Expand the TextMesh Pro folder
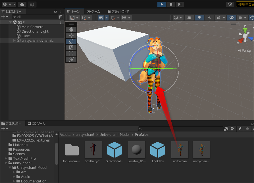Screen dimensions: 254x183 (6, 158)
